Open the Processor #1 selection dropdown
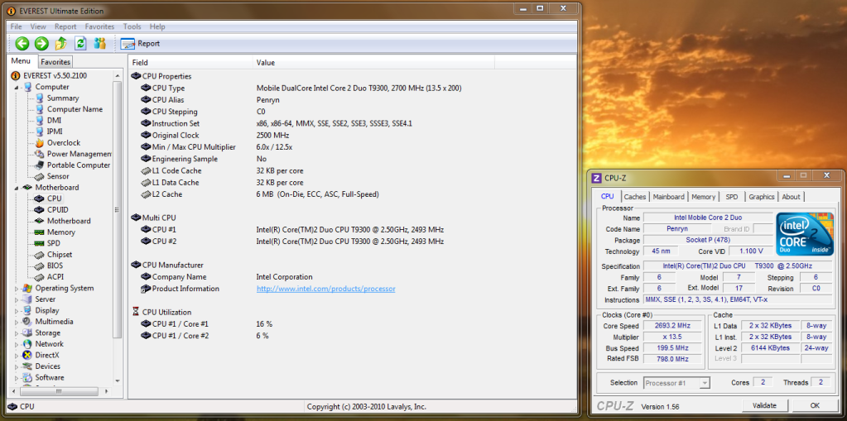Viewport: 847px width, 421px height. (x=676, y=383)
